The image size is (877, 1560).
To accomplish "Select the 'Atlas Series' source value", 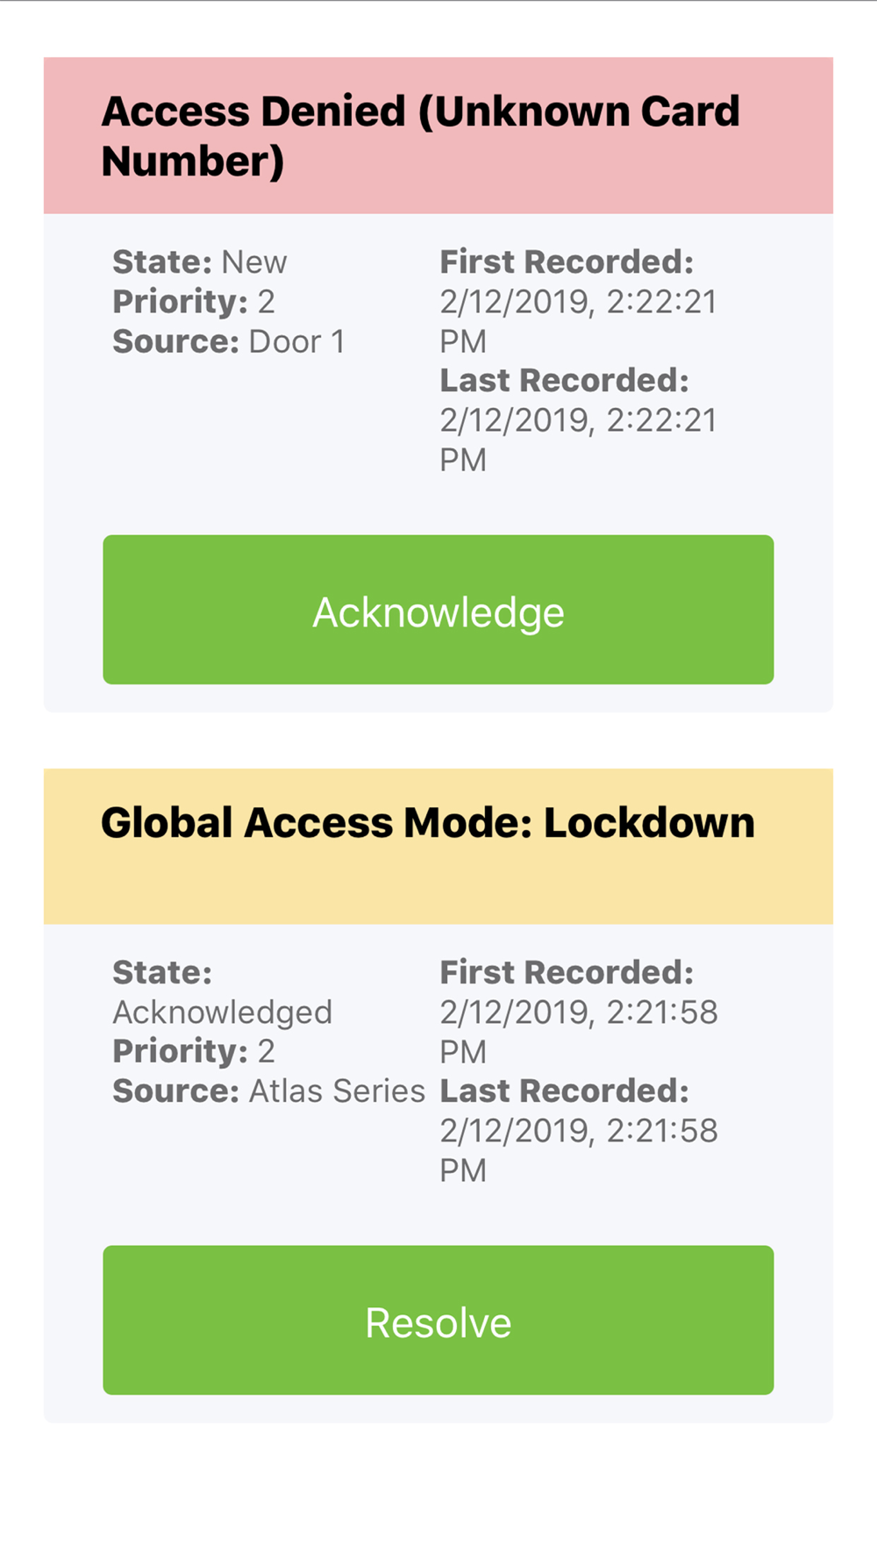I will 337,1091.
